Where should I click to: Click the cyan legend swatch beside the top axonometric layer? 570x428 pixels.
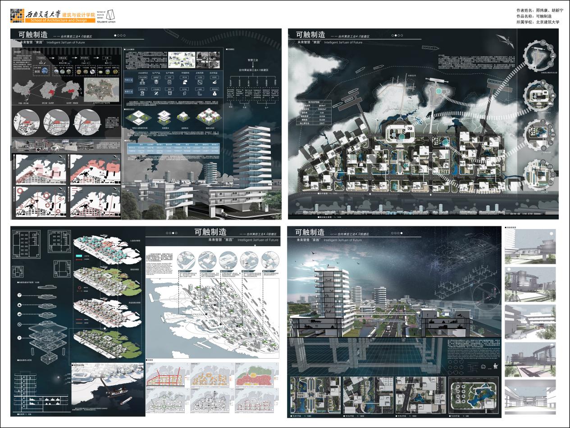79,255
